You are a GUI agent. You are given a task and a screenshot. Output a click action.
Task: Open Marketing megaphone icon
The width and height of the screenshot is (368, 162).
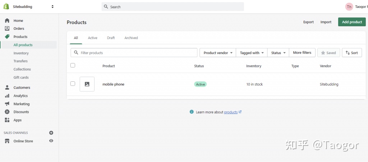(7, 104)
